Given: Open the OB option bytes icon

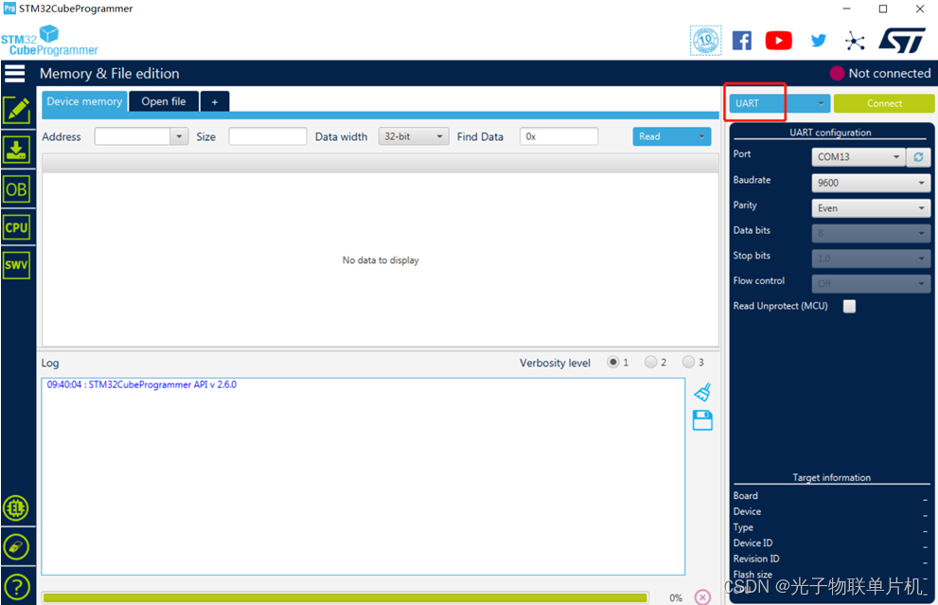Looking at the screenshot, I should (16, 189).
